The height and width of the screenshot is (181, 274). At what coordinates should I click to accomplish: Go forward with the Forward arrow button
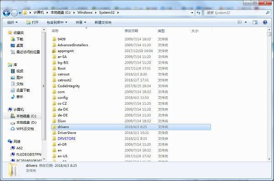point(14,13)
